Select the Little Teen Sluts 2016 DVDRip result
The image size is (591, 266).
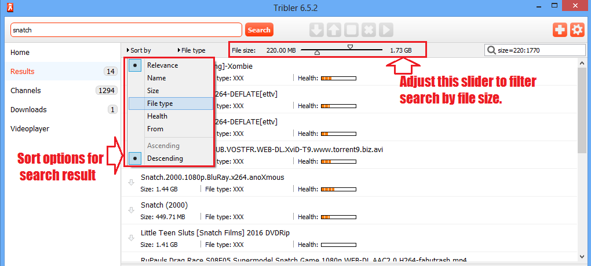pyautogui.click(x=215, y=233)
